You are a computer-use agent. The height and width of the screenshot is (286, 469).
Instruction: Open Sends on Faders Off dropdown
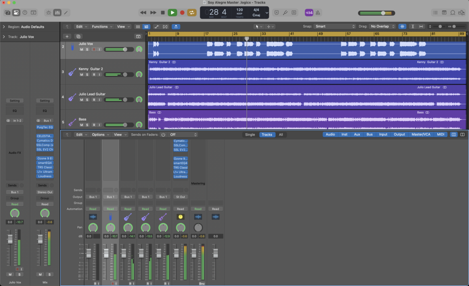[182, 135]
